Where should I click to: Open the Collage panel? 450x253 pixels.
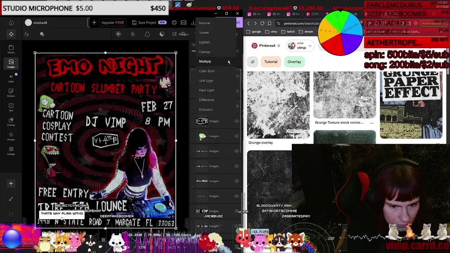(11, 151)
